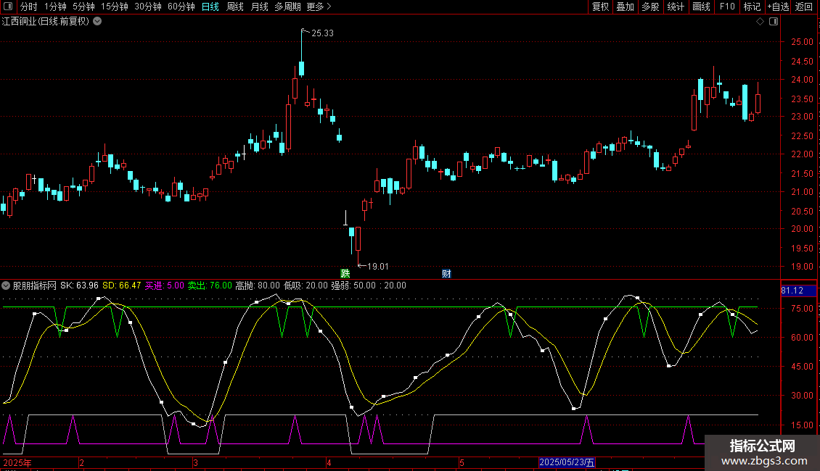Click the 叠加 overlay button
Screen dimensions: 820x471
(625, 7)
